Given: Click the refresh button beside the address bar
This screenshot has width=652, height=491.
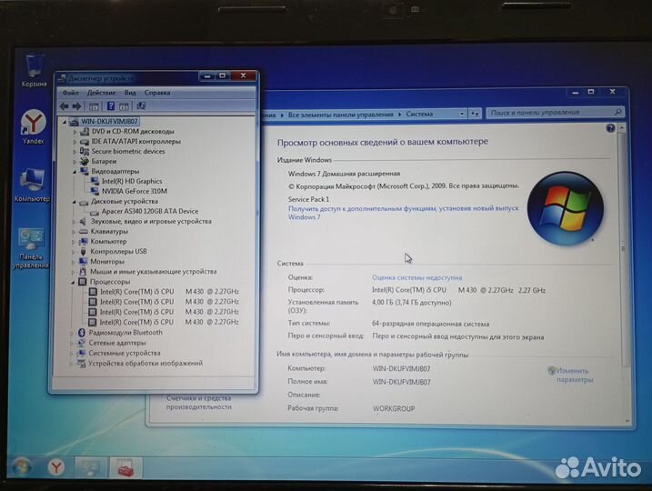Looking at the screenshot, I should 475,113.
